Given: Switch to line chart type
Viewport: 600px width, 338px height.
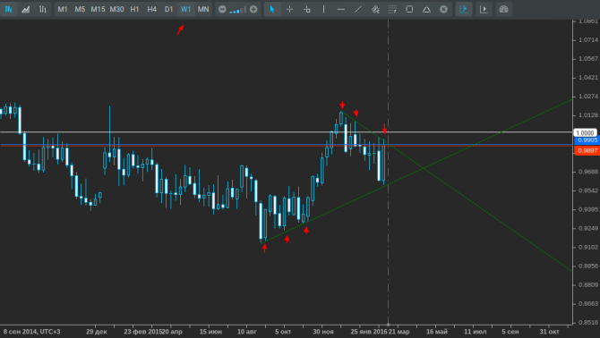Looking at the screenshot, I should pyautogui.click(x=26, y=9).
